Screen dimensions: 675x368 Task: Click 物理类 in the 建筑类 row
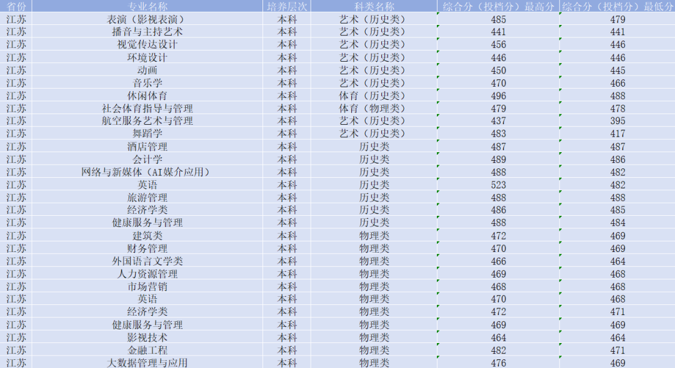tap(374, 236)
